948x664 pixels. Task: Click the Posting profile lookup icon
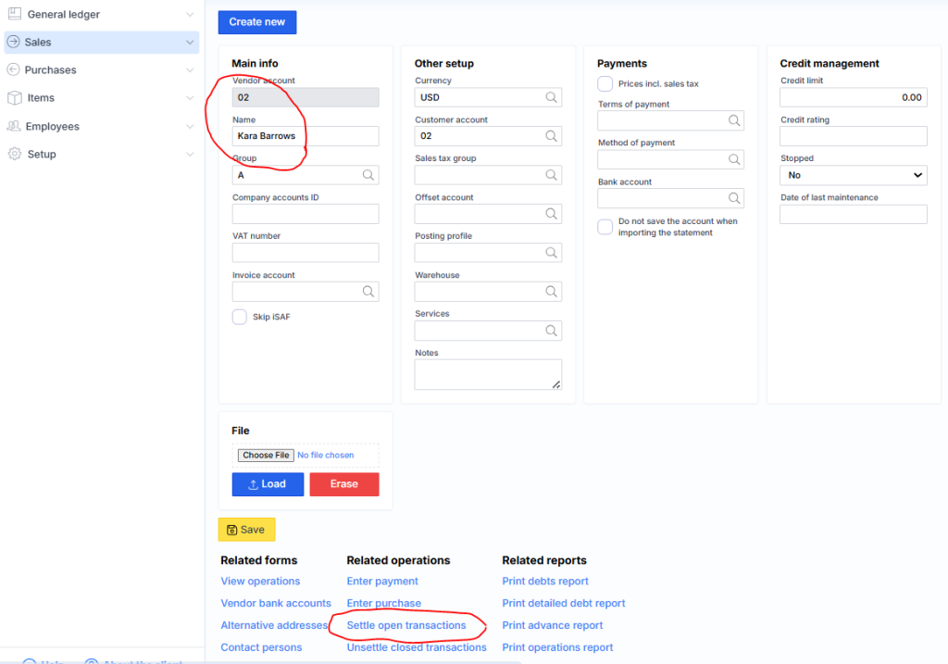[x=551, y=253]
